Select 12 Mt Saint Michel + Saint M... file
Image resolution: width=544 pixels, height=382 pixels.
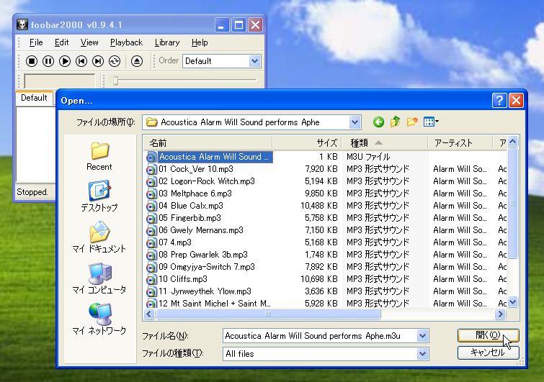[x=215, y=304]
